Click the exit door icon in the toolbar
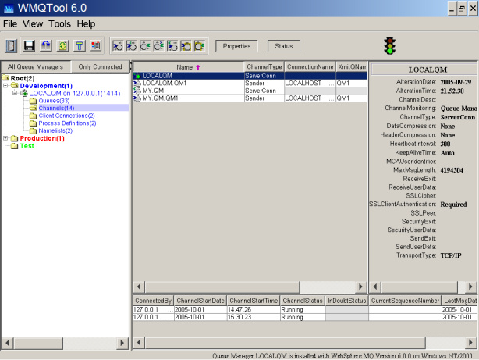Screen dimensions: 479x360 [x=11, y=46]
